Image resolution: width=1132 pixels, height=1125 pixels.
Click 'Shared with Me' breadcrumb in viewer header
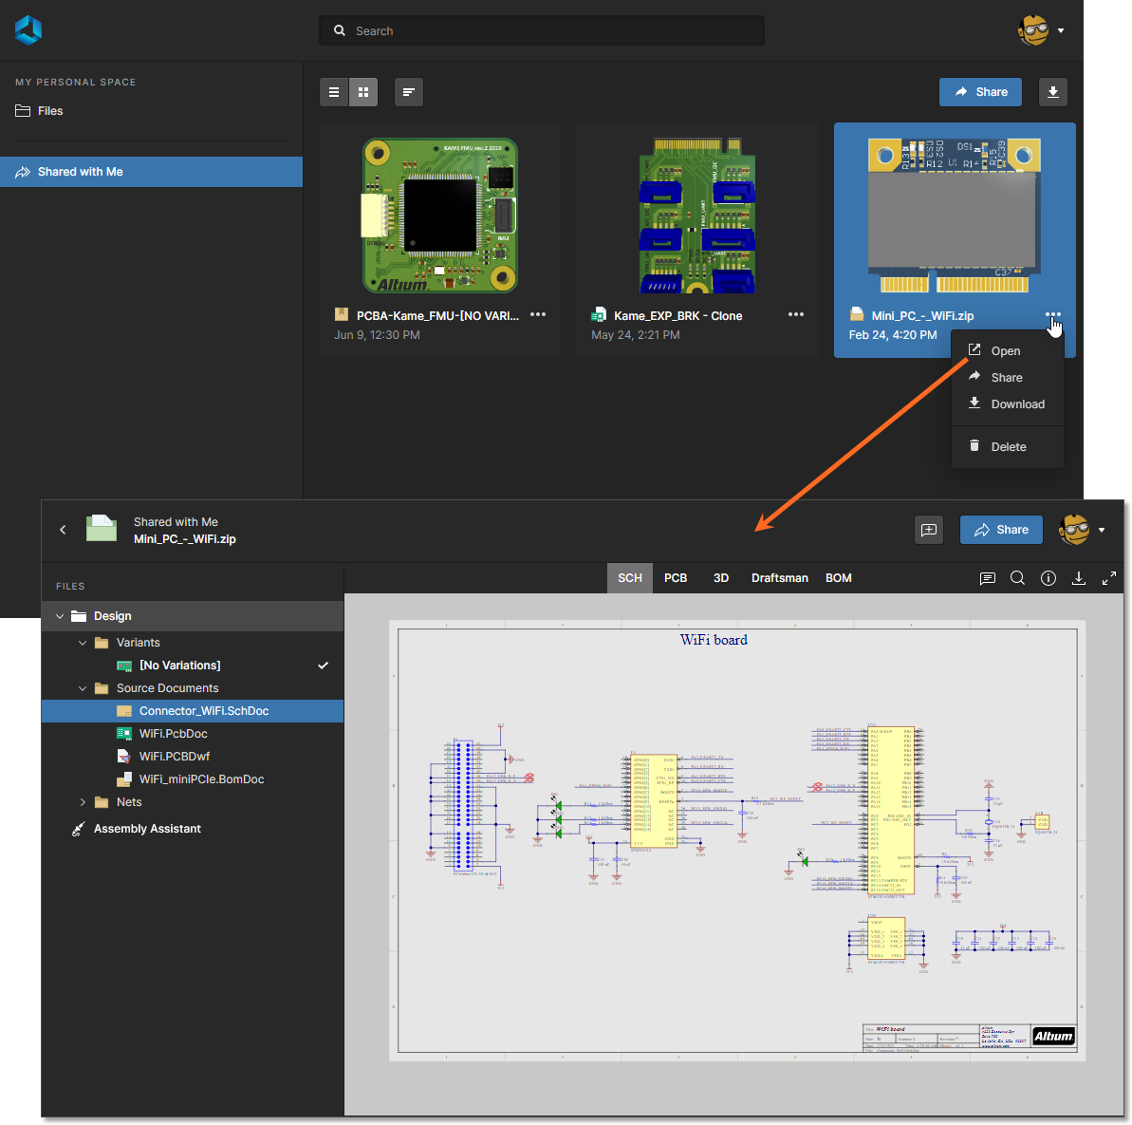pos(176,521)
